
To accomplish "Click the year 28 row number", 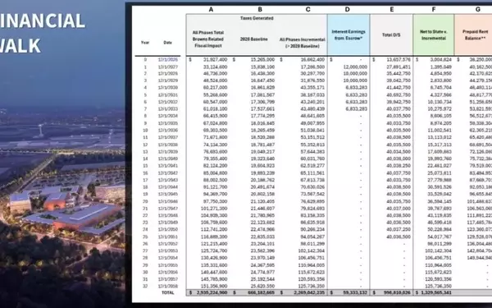I will (145, 258).
